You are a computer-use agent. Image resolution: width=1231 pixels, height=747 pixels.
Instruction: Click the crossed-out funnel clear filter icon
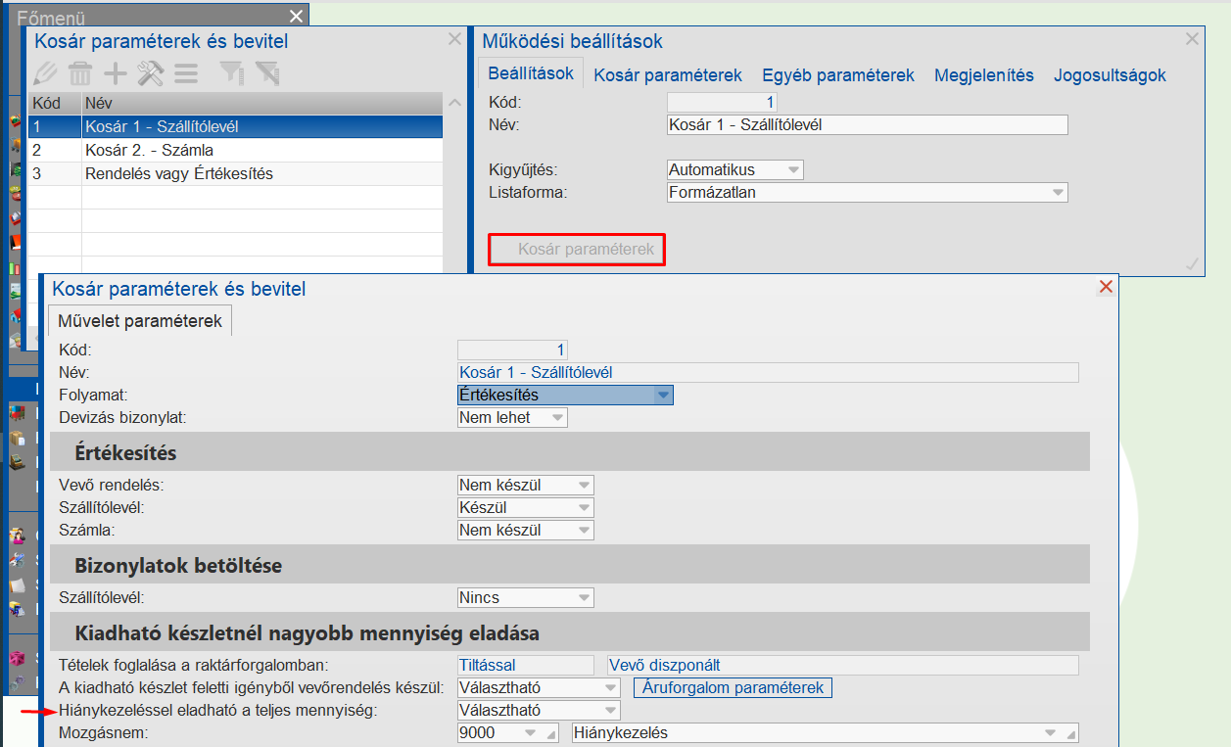click(x=266, y=72)
